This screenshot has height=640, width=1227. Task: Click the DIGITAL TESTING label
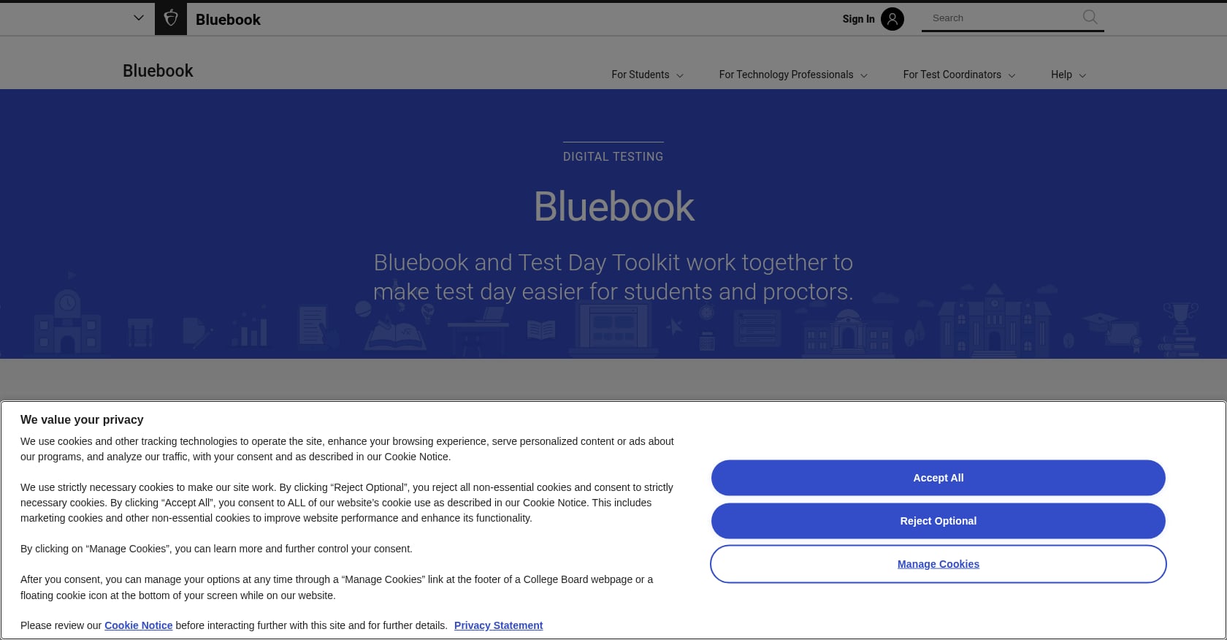pos(613,156)
